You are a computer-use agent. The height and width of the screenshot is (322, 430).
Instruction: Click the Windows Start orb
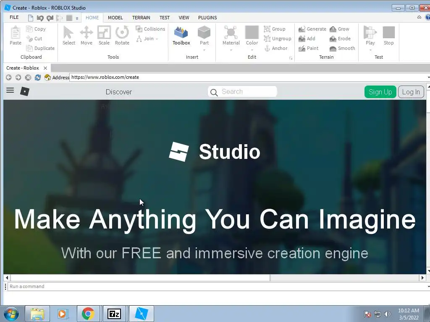[x=11, y=314]
